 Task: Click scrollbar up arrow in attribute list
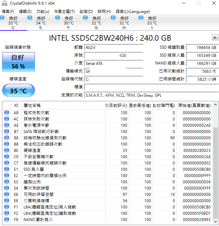pyautogui.click(x=216, y=105)
